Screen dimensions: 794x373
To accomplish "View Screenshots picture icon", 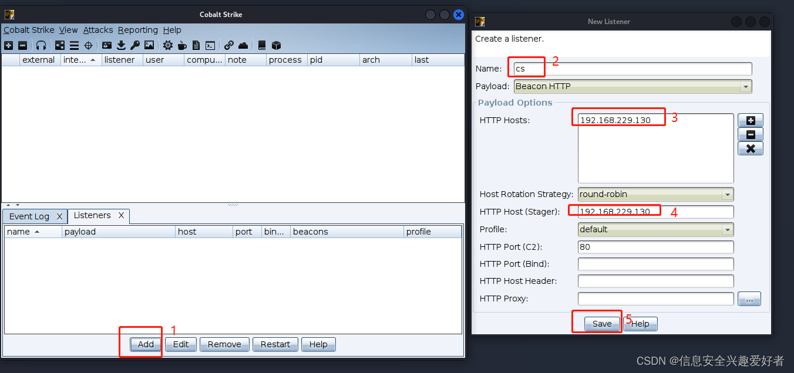I will point(149,45).
